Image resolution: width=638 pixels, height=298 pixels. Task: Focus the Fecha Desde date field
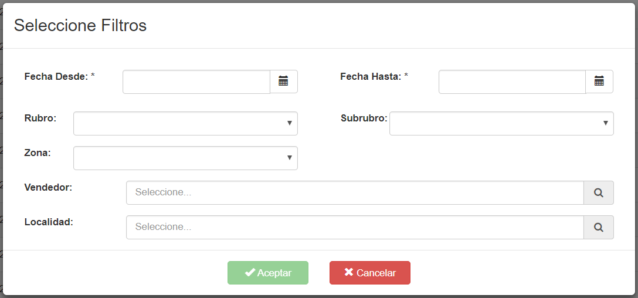tap(196, 82)
